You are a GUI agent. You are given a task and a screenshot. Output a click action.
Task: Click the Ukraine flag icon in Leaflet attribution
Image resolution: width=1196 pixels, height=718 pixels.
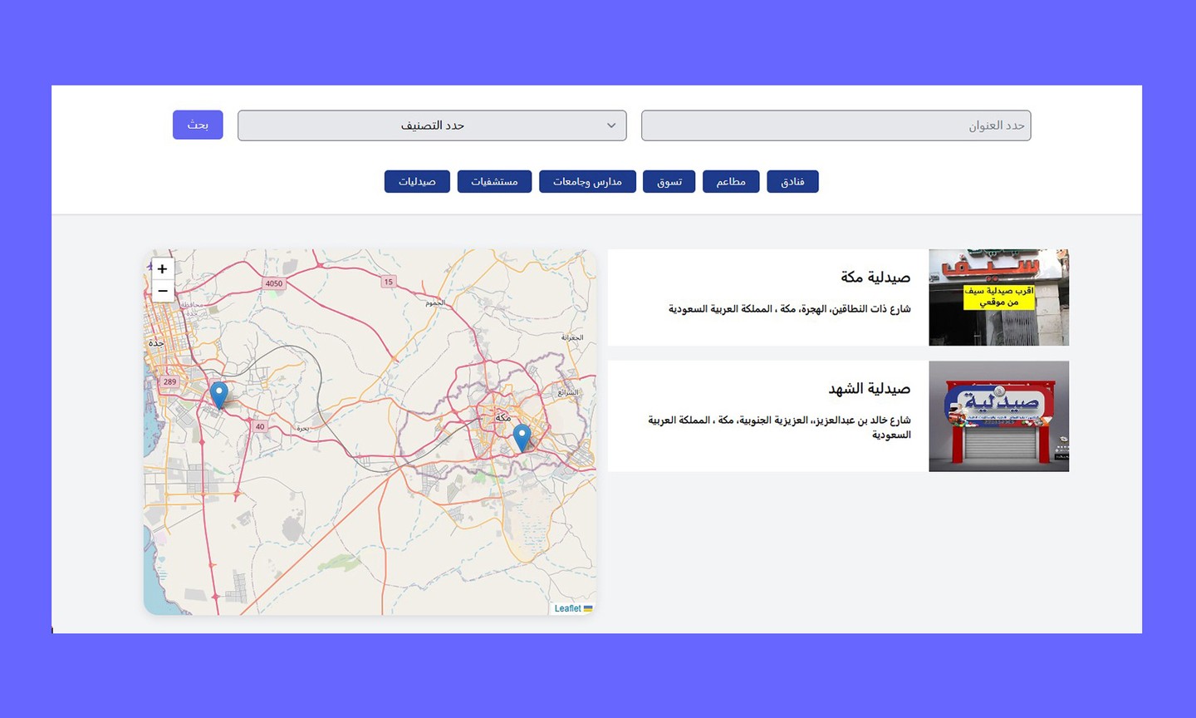588,607
